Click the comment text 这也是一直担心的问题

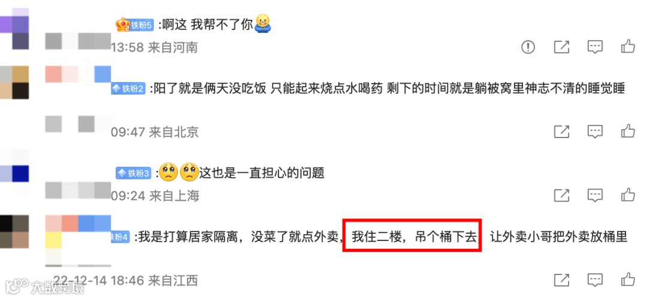point(262,173)
